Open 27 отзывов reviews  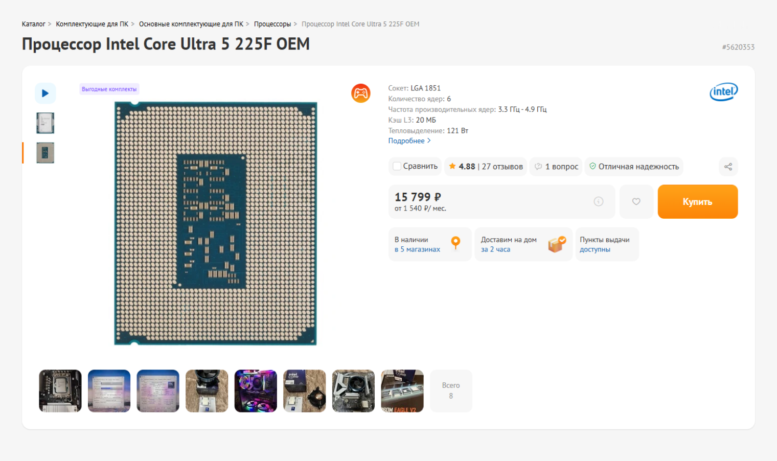(502, 167)
